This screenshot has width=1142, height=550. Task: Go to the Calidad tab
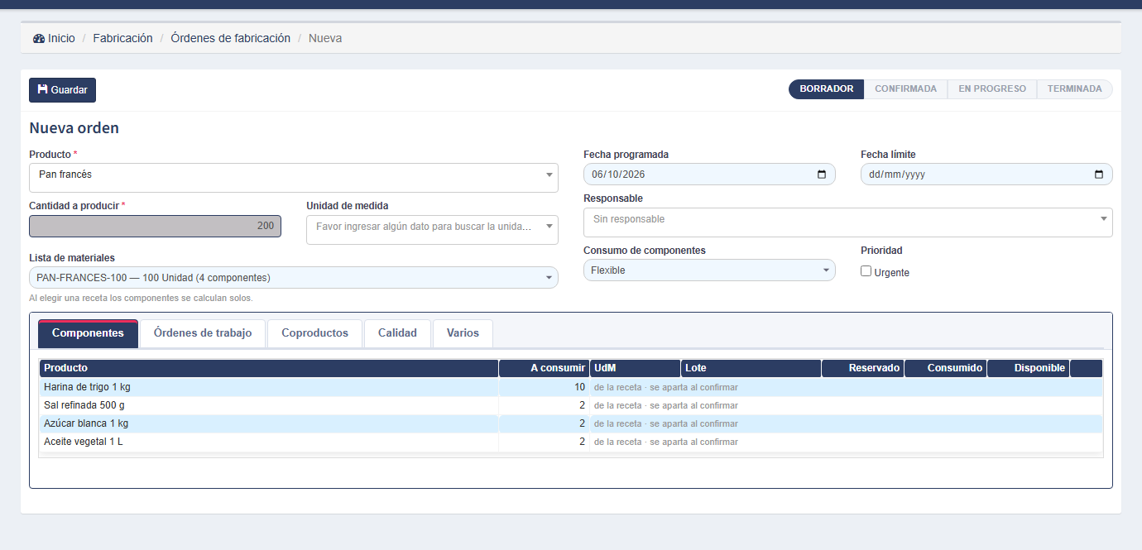tap(397, 333)
